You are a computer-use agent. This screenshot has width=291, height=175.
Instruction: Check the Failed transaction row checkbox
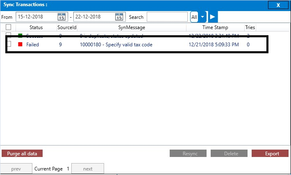click(9, 45)
